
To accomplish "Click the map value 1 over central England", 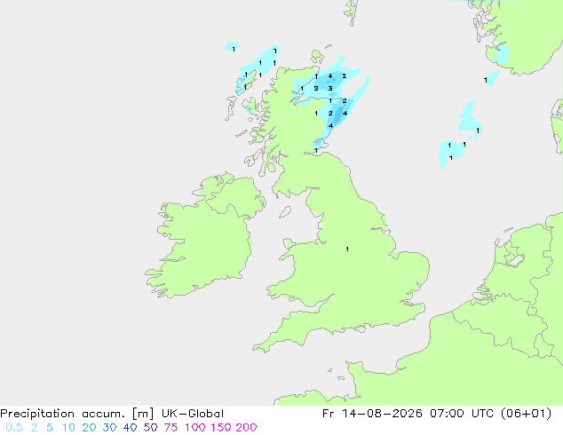I will (347, 249).
